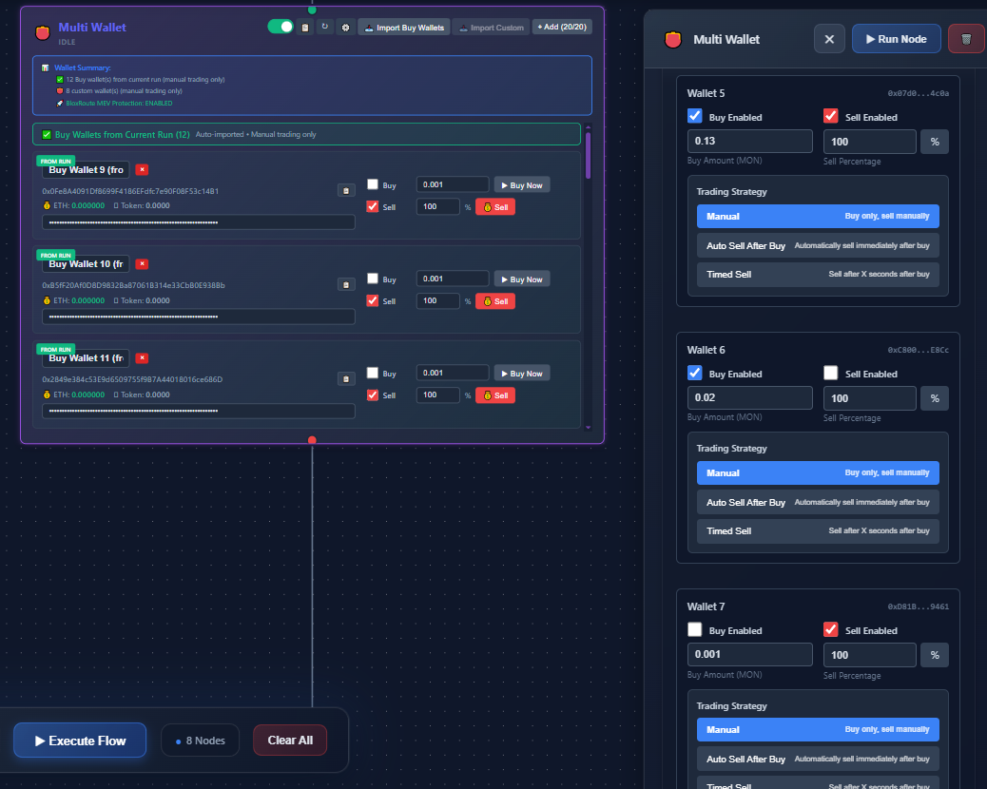Remove Buy Wallet 11 via its red X icon
This screenshot has height=789, width=987.
142,357
